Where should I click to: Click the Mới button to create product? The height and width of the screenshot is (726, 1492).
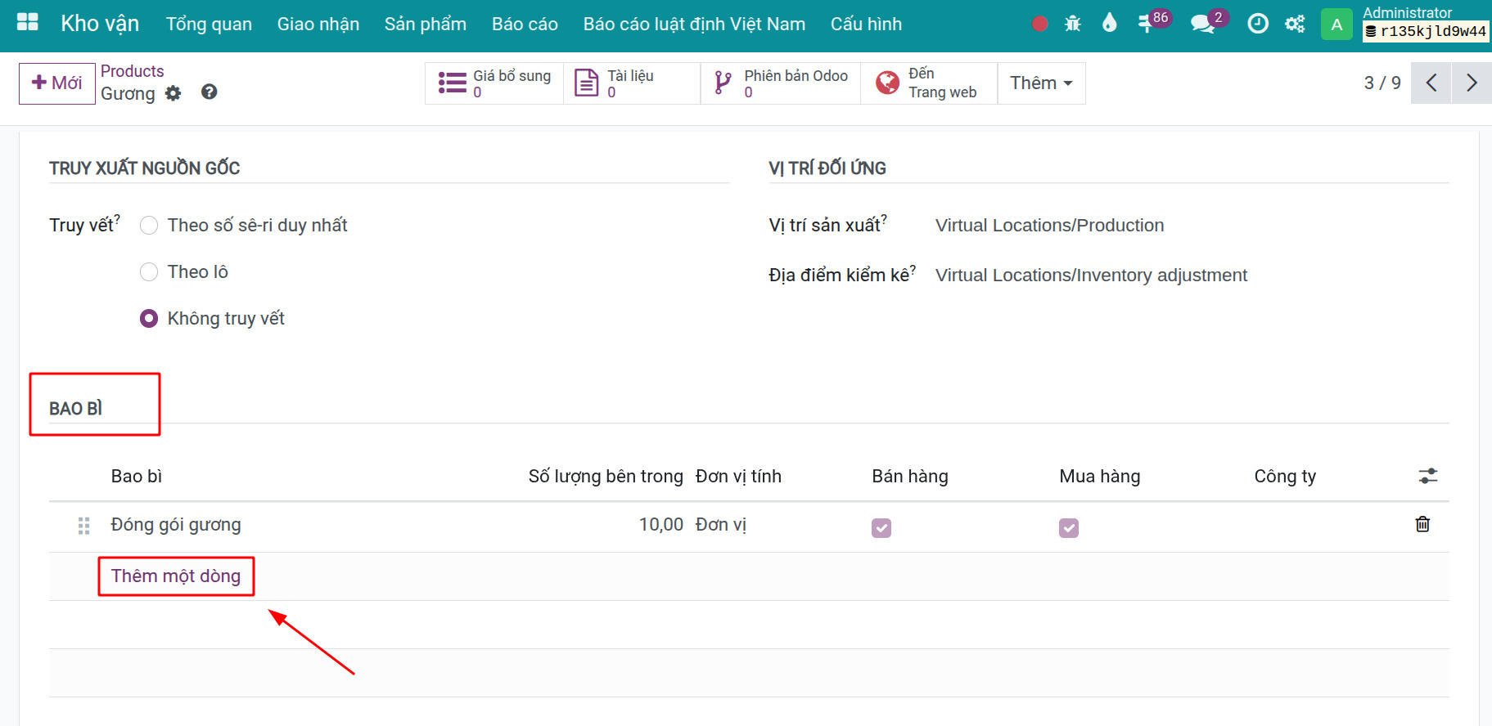click(56, 83)
